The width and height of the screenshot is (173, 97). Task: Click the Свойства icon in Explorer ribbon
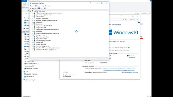pyautogui.click(x=24, y=5)
